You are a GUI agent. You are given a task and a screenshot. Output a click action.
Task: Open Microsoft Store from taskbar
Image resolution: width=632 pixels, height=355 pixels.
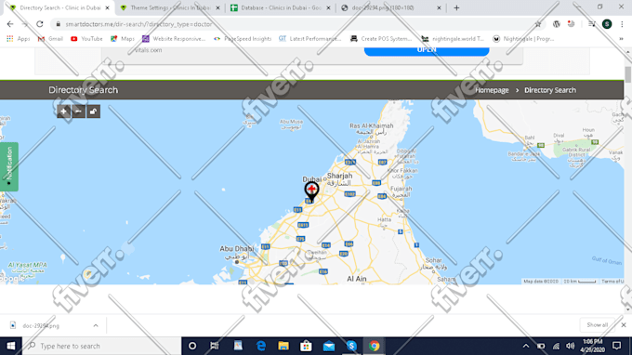(306, 346)
